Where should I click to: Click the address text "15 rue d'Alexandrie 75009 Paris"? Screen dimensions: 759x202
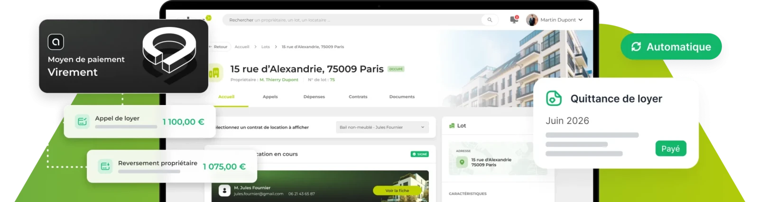(491, 162)
